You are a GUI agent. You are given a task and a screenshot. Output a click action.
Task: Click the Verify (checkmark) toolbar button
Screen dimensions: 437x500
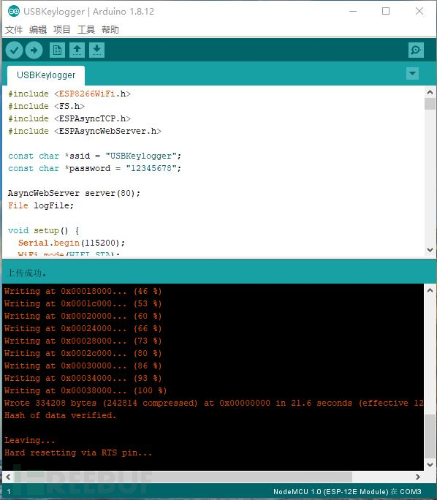(x=15, y=50)
